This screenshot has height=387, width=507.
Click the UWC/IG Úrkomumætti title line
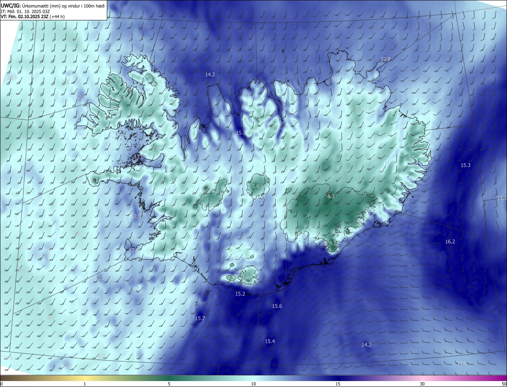pyautogui.click(x=53, y=5)
